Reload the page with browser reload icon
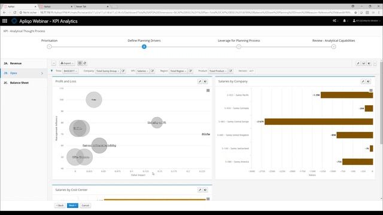The image size is (383, 215). point(14,13)
